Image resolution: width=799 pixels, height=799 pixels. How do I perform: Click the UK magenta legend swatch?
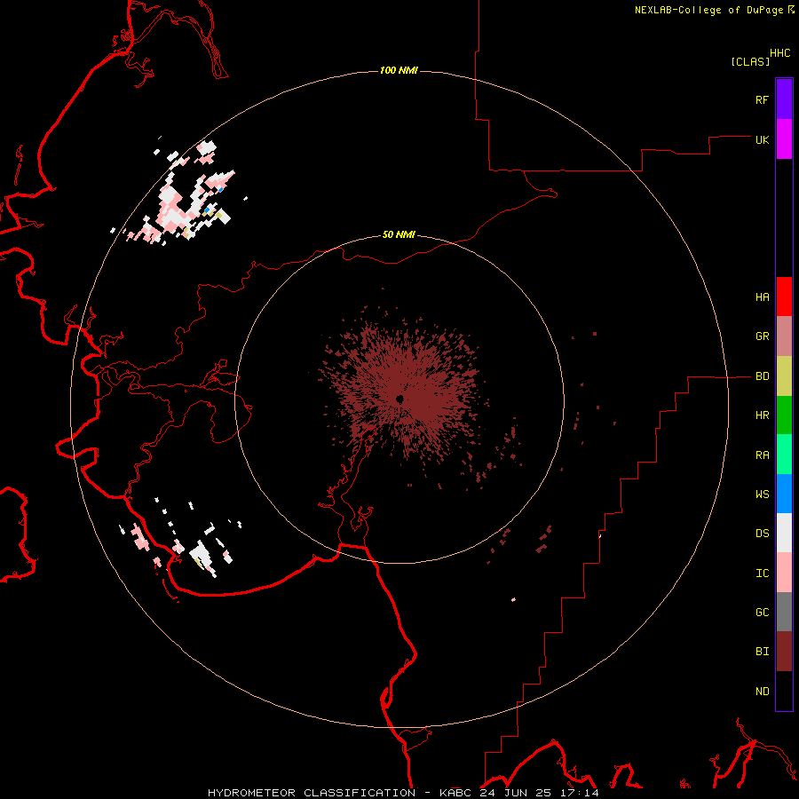point(784,139)
